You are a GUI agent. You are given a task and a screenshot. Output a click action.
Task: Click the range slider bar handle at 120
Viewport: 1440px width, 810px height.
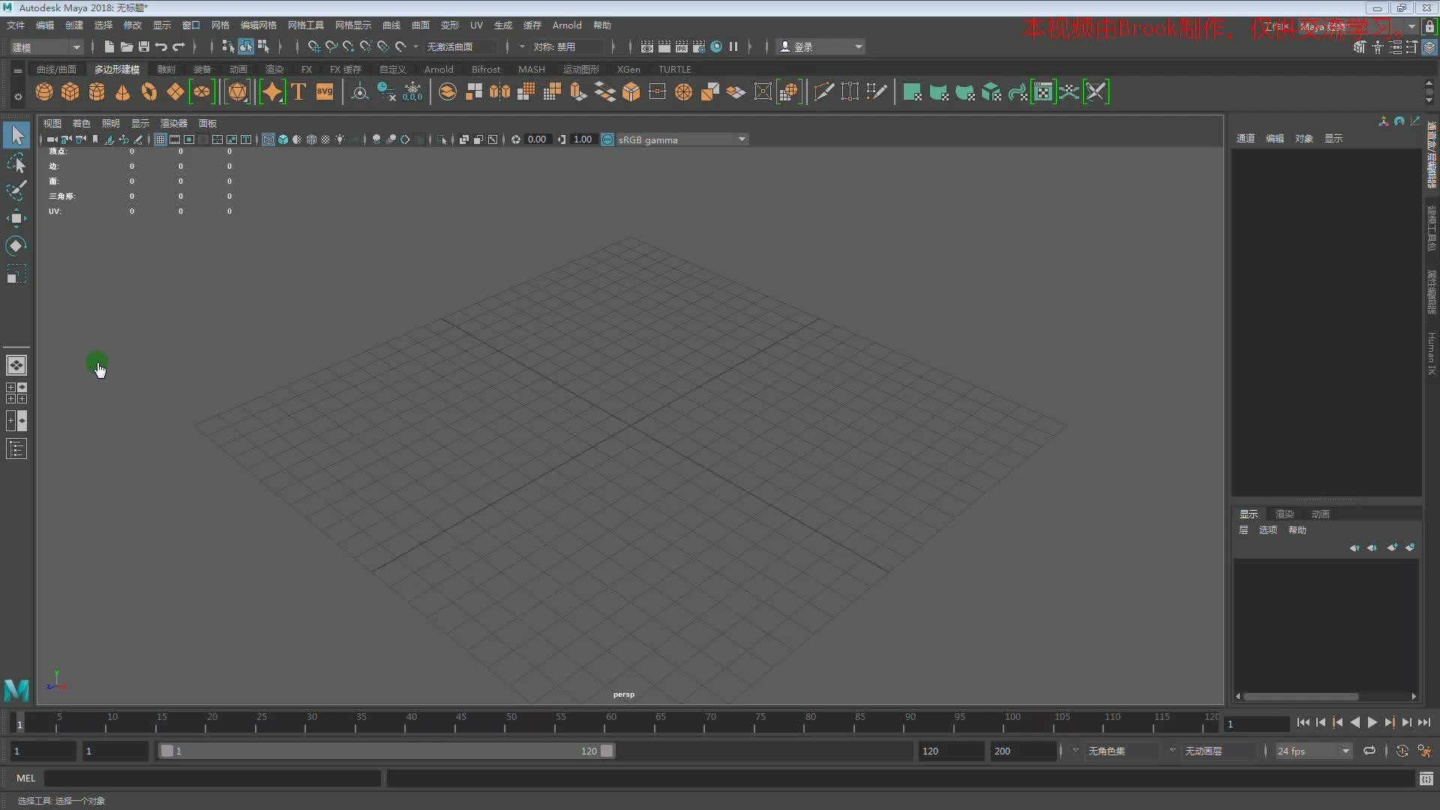click(607, 751)
